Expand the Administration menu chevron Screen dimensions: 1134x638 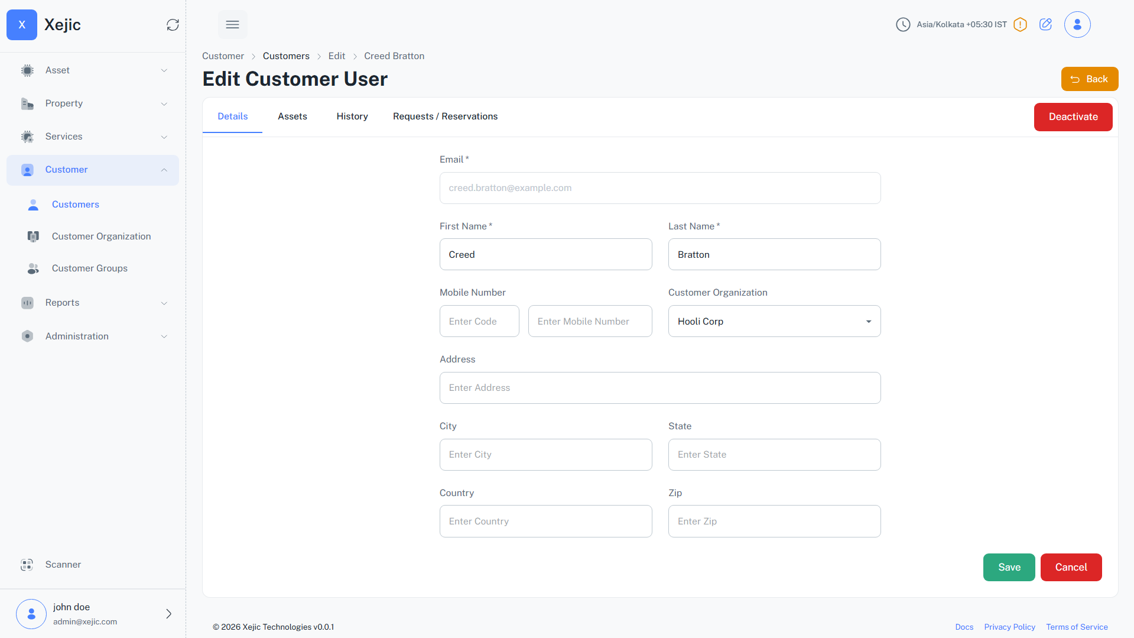point(164,336)
